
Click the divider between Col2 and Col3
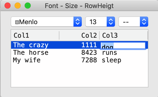[99, 35]
